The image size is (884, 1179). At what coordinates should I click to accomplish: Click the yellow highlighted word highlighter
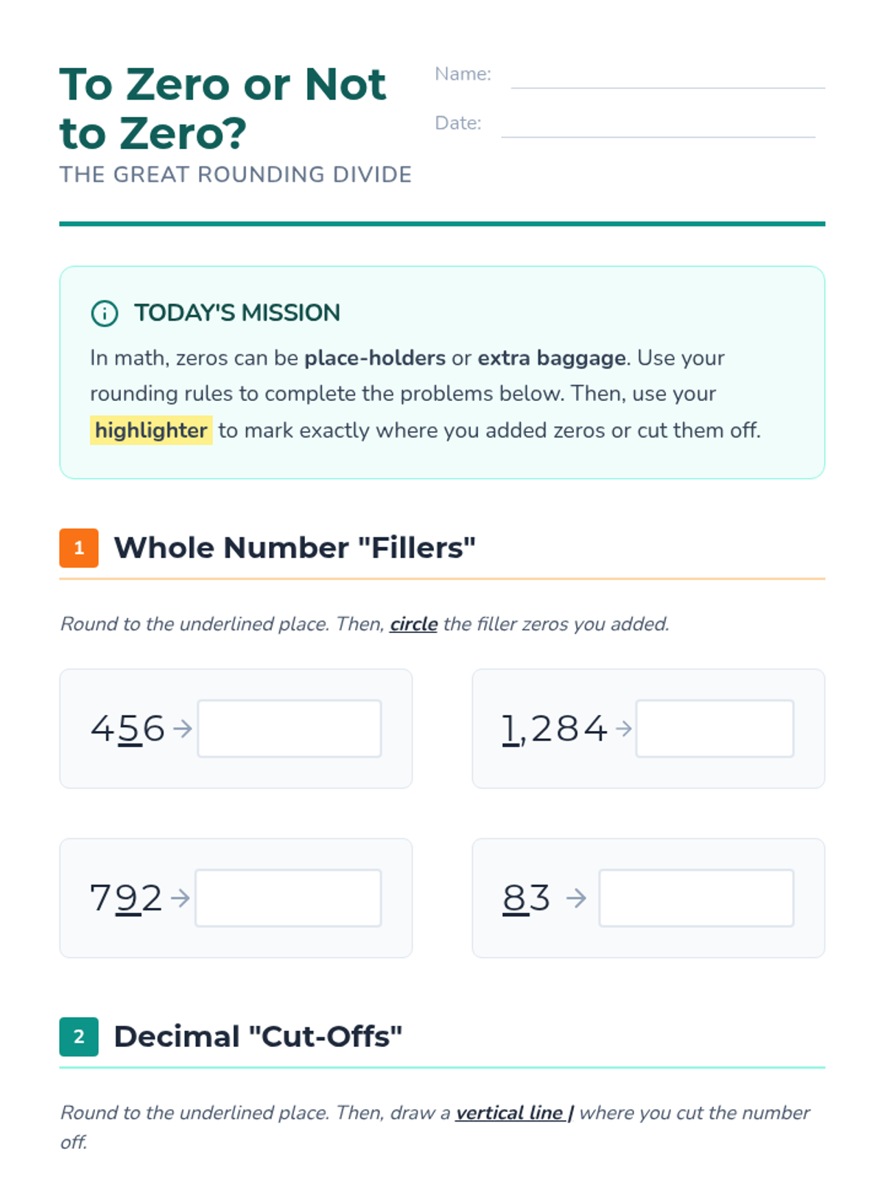pyautogui.click(x=151, y=430)
